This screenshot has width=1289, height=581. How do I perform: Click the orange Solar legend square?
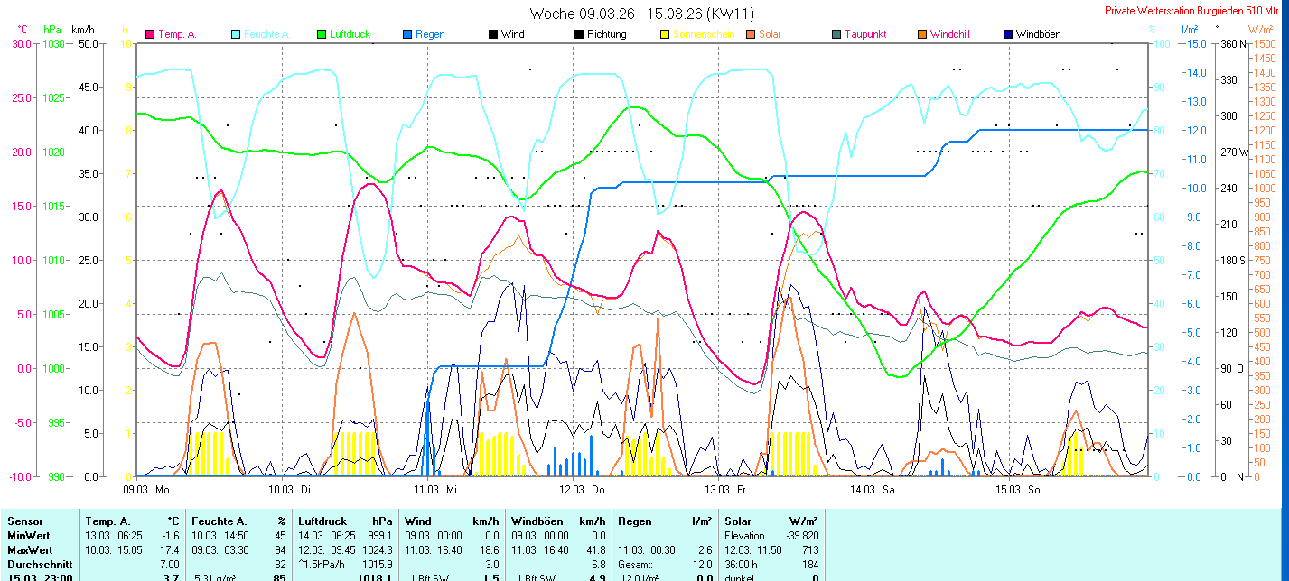click(751, 34)
